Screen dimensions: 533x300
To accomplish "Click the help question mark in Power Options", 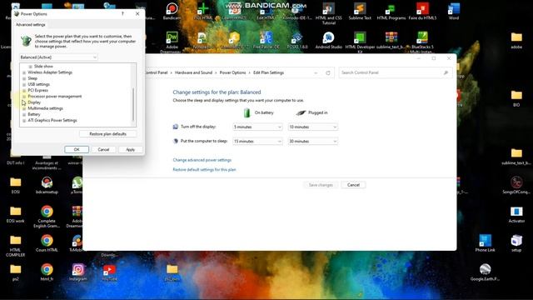I will pyautogui.click(x=122, y=13).
